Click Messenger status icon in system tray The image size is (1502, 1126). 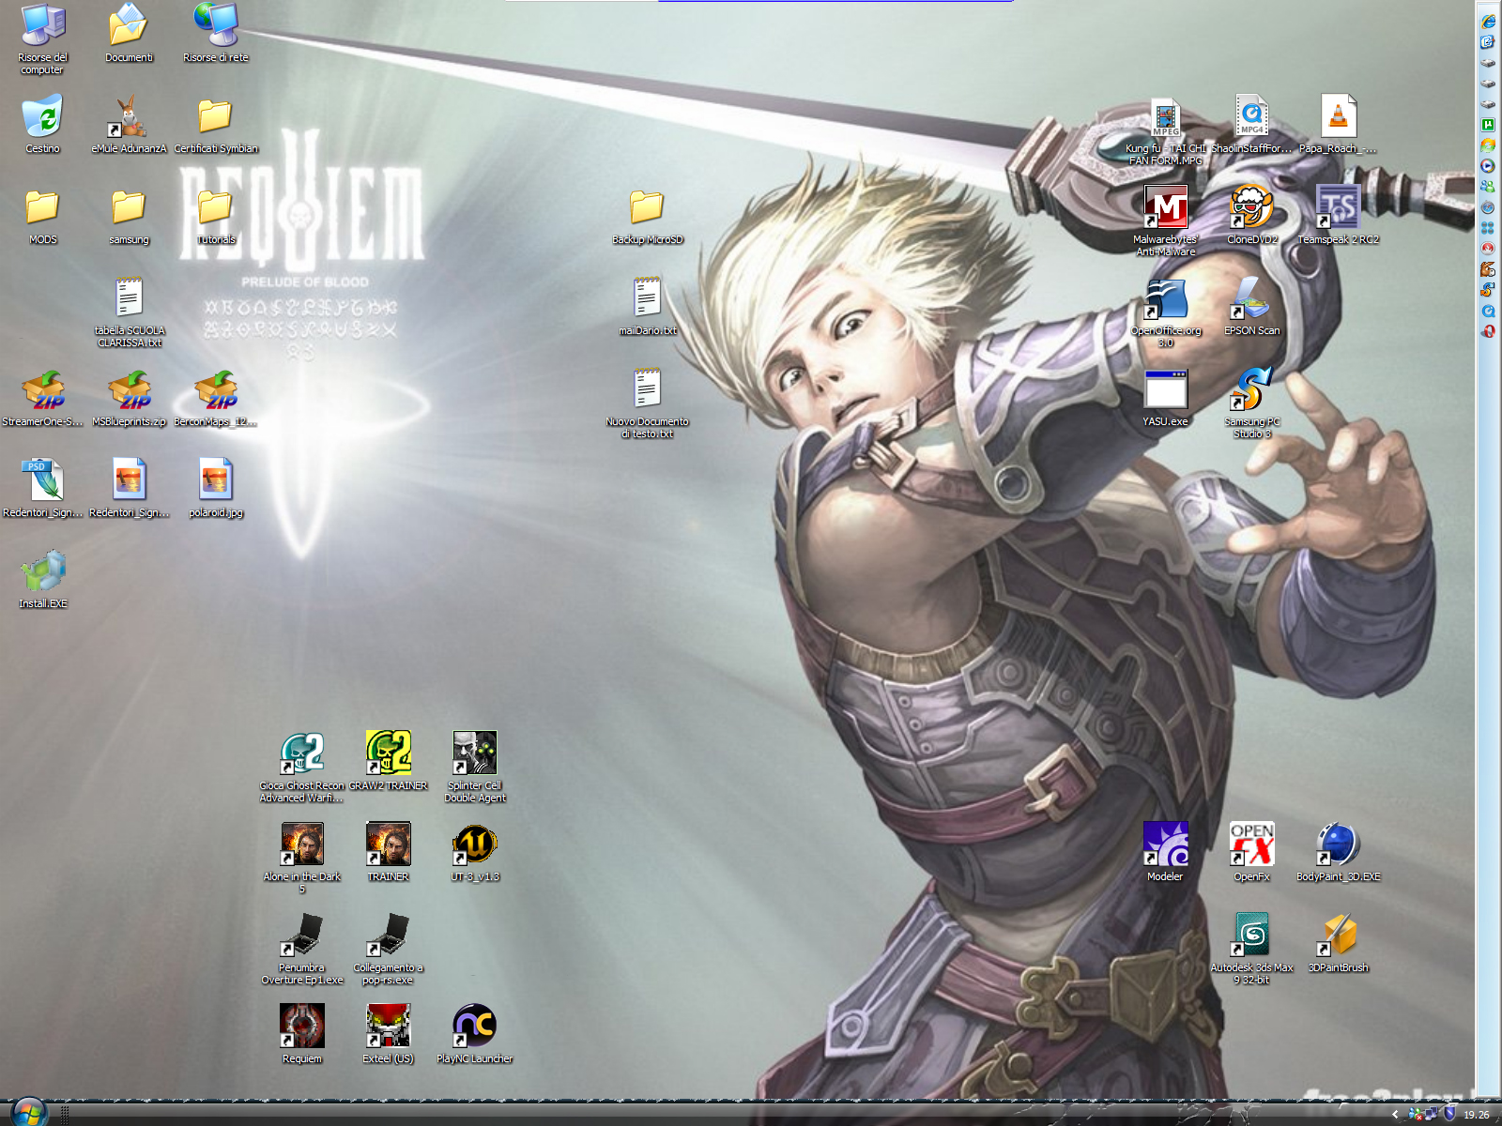[x=1416, y=1114]
